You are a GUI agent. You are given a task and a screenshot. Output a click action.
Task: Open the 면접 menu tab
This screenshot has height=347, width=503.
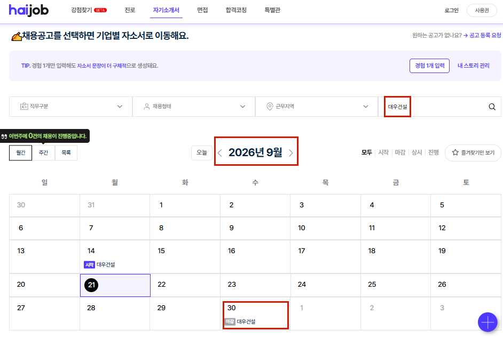pyautogui.click(x=202, y=10)
